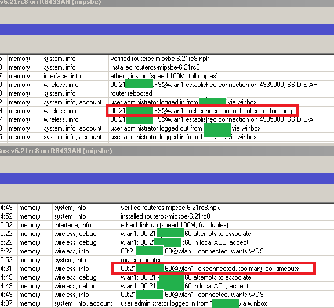Screen dimensions: 334x308
Task: Select the second 'established connection, SSID E-AP' row
Action: click(x=167, y=119)
